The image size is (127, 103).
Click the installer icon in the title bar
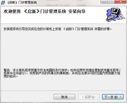[x=3, y=3]
